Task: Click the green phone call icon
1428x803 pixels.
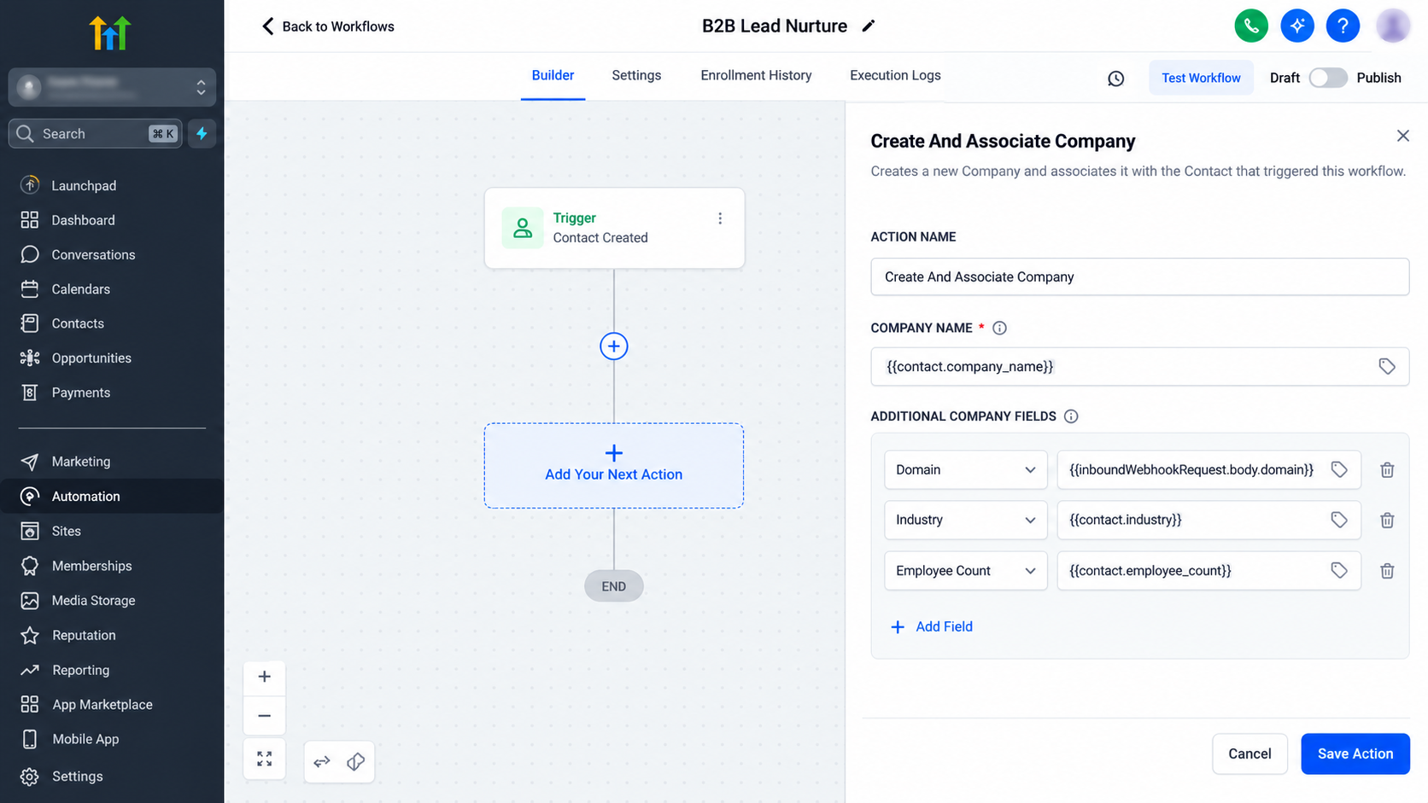Action: click(x=1251, y=26)
